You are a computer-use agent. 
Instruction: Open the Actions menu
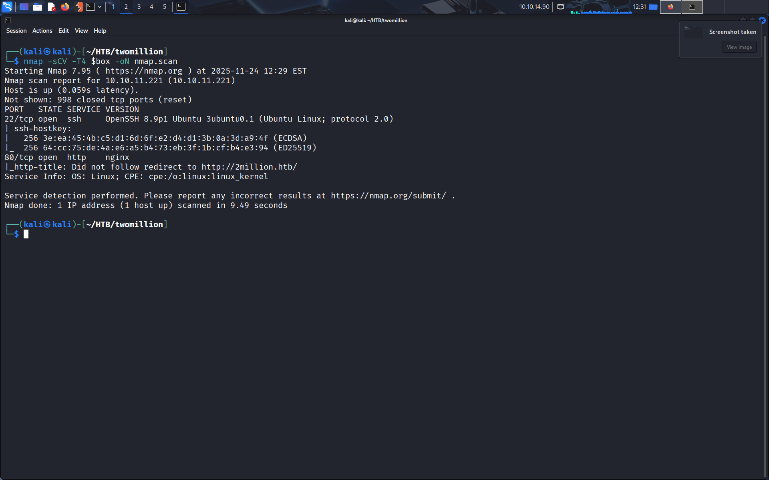click(x=42, y=31)
